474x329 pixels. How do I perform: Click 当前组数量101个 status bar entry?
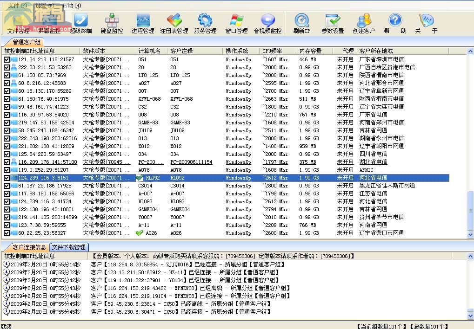click(x=381, y=326)
